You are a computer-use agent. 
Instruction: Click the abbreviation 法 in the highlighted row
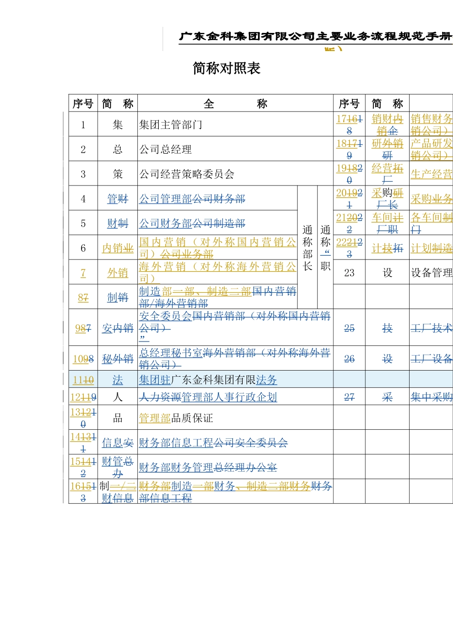(x=118, y=380)
